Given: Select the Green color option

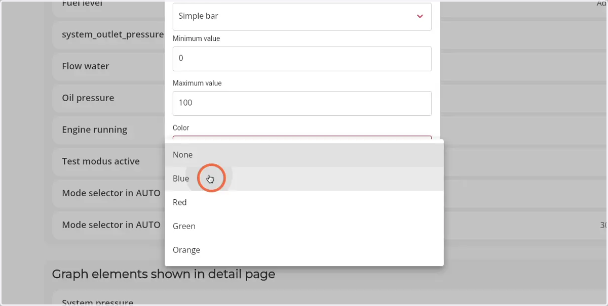Looking at the screenshot, I should pyautogui.click(x=304, y=226).
